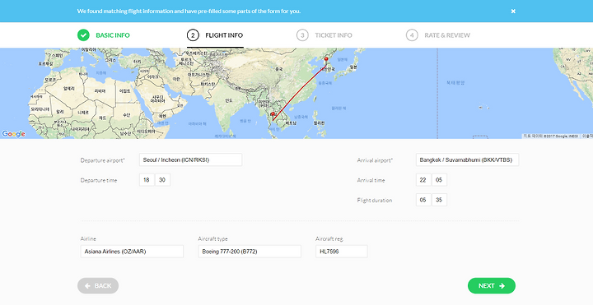Click the Bangkok map pin marker
This screenshot has width=593, height=305.
273,116
